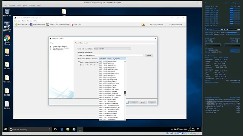Select Atlantic/Stanley in the timezone list
Screen dimensions: 243x136
111,99
